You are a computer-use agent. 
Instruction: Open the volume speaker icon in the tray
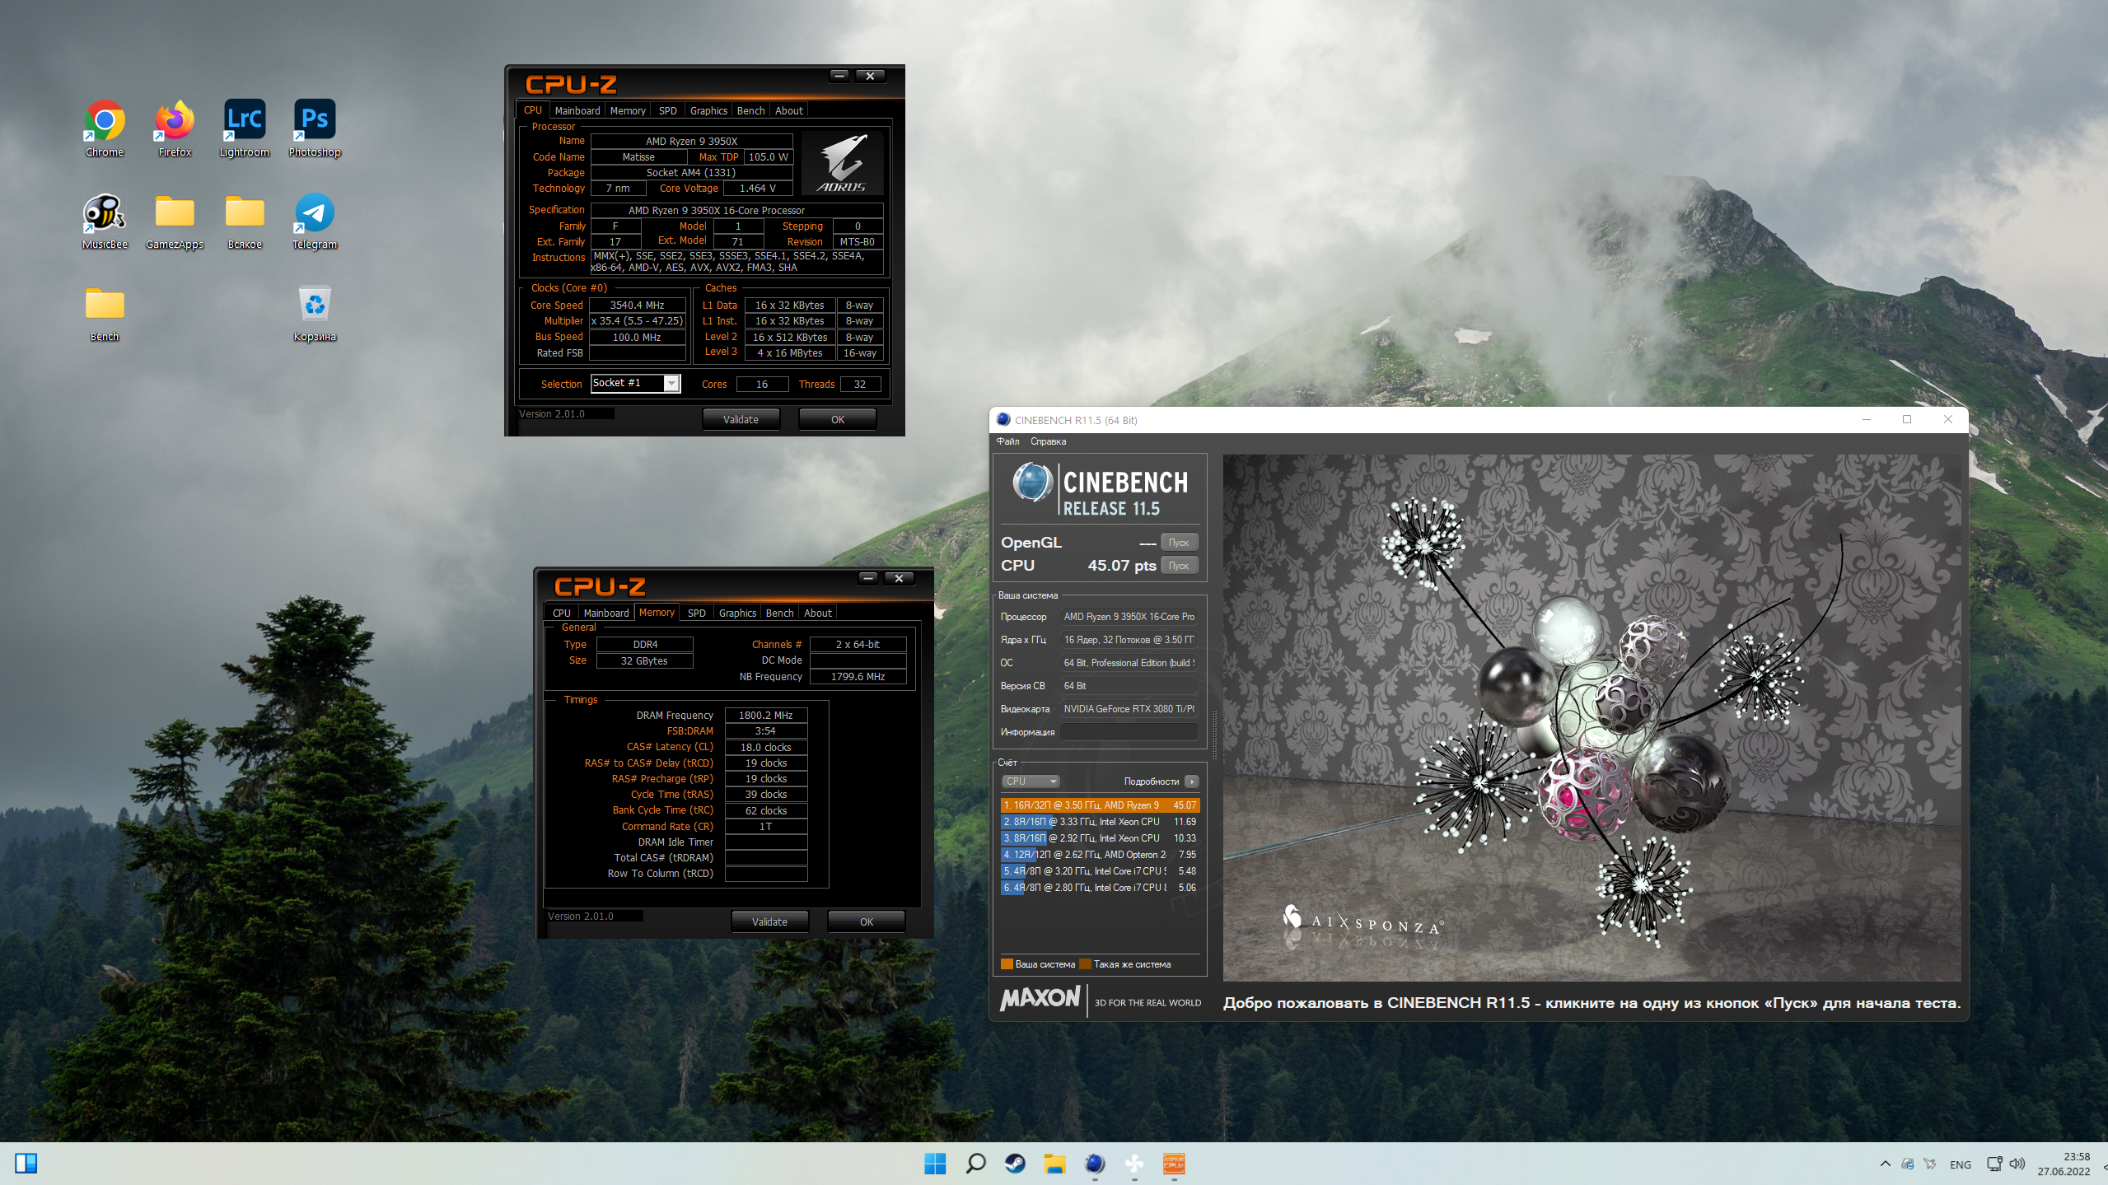coord(2017,1164)
